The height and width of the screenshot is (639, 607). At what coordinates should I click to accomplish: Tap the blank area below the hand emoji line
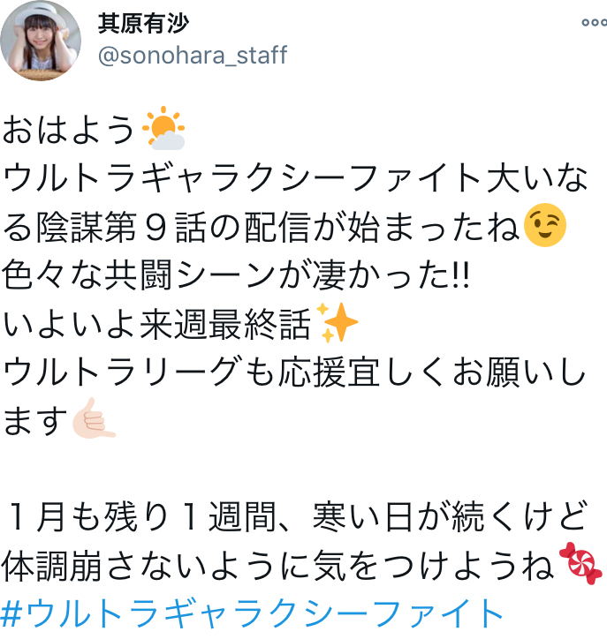[x=304, y=469]
